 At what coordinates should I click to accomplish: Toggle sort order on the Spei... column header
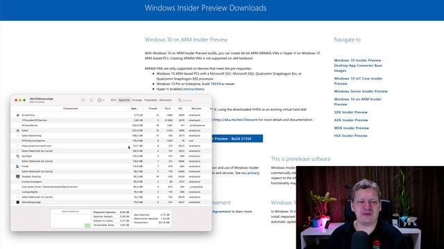[137, 109]
